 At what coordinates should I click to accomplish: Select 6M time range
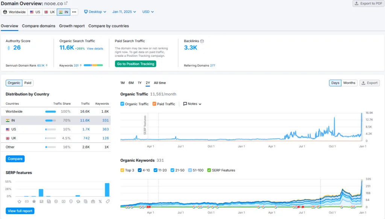coord(131,83)
